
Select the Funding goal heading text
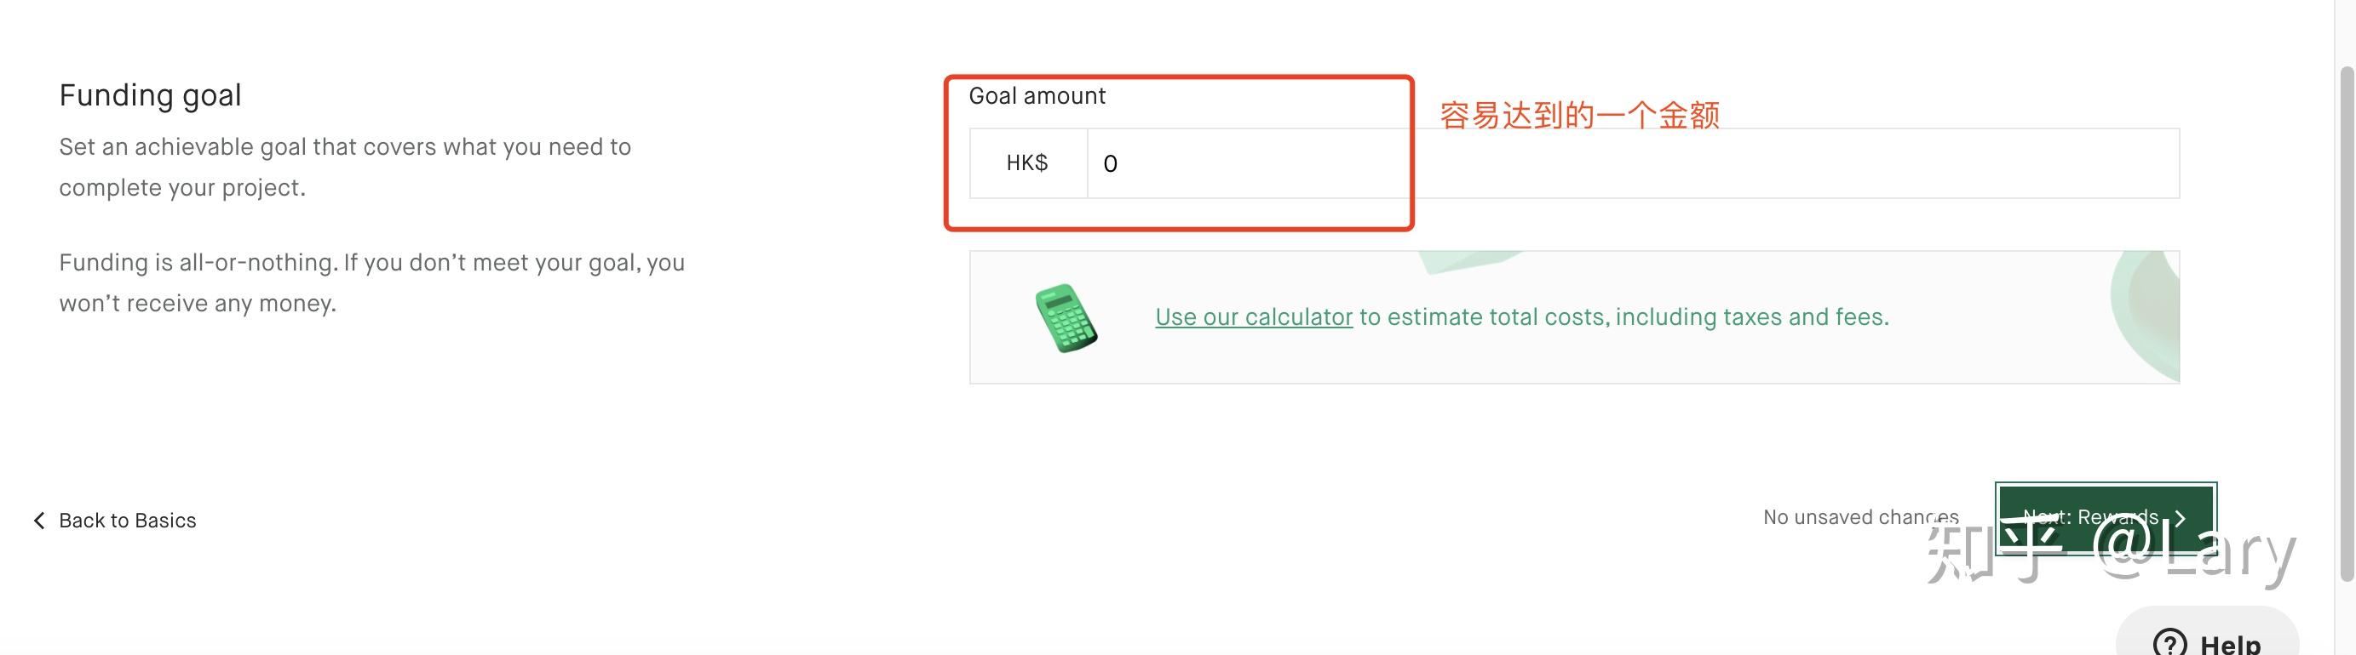coord(150,94)
